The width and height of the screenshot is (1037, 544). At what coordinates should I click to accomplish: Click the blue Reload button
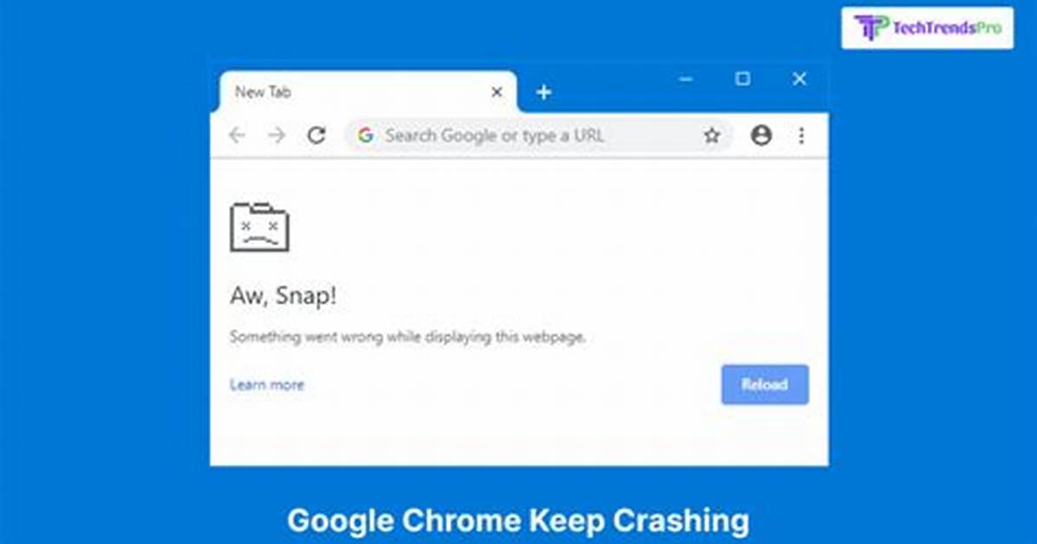[x=765, y=384]
